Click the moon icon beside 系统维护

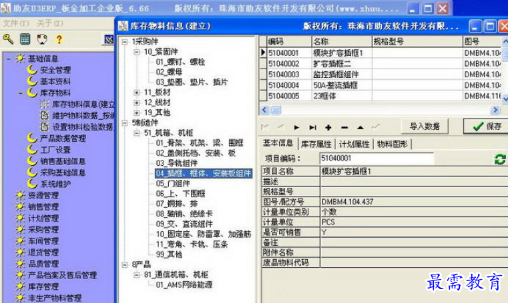coord(32,184)
